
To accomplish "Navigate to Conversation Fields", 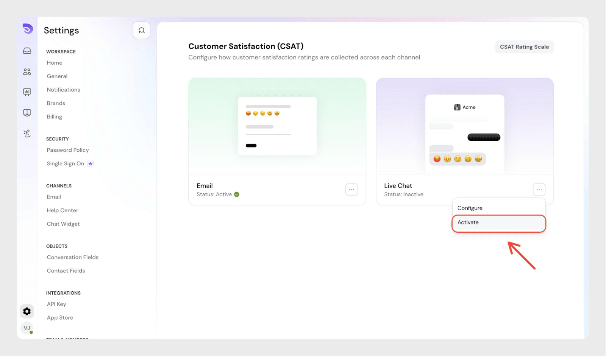I will coord(73,257).
